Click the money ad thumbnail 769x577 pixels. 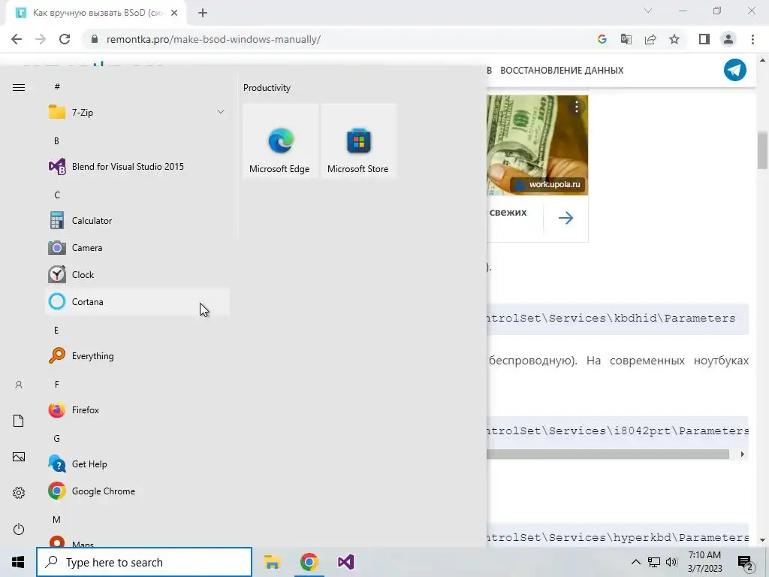538,145
